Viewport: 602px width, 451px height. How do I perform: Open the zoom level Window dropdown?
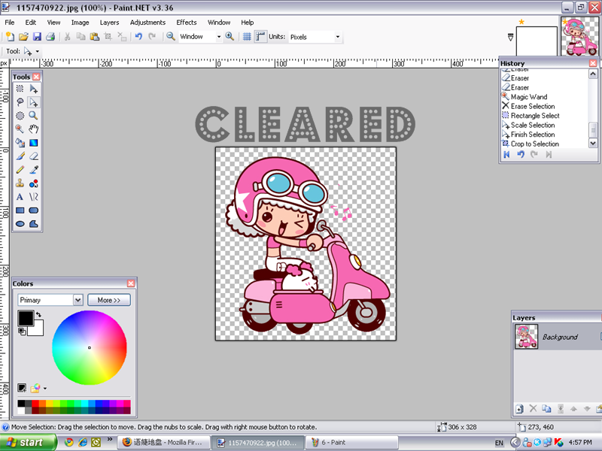click(x=219, y=37)
